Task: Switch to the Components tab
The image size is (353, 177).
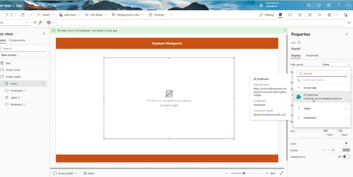Action: 17,40
